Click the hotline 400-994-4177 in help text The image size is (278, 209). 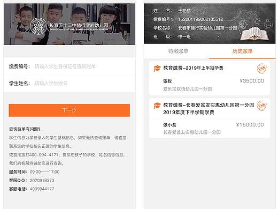point(44,155)
